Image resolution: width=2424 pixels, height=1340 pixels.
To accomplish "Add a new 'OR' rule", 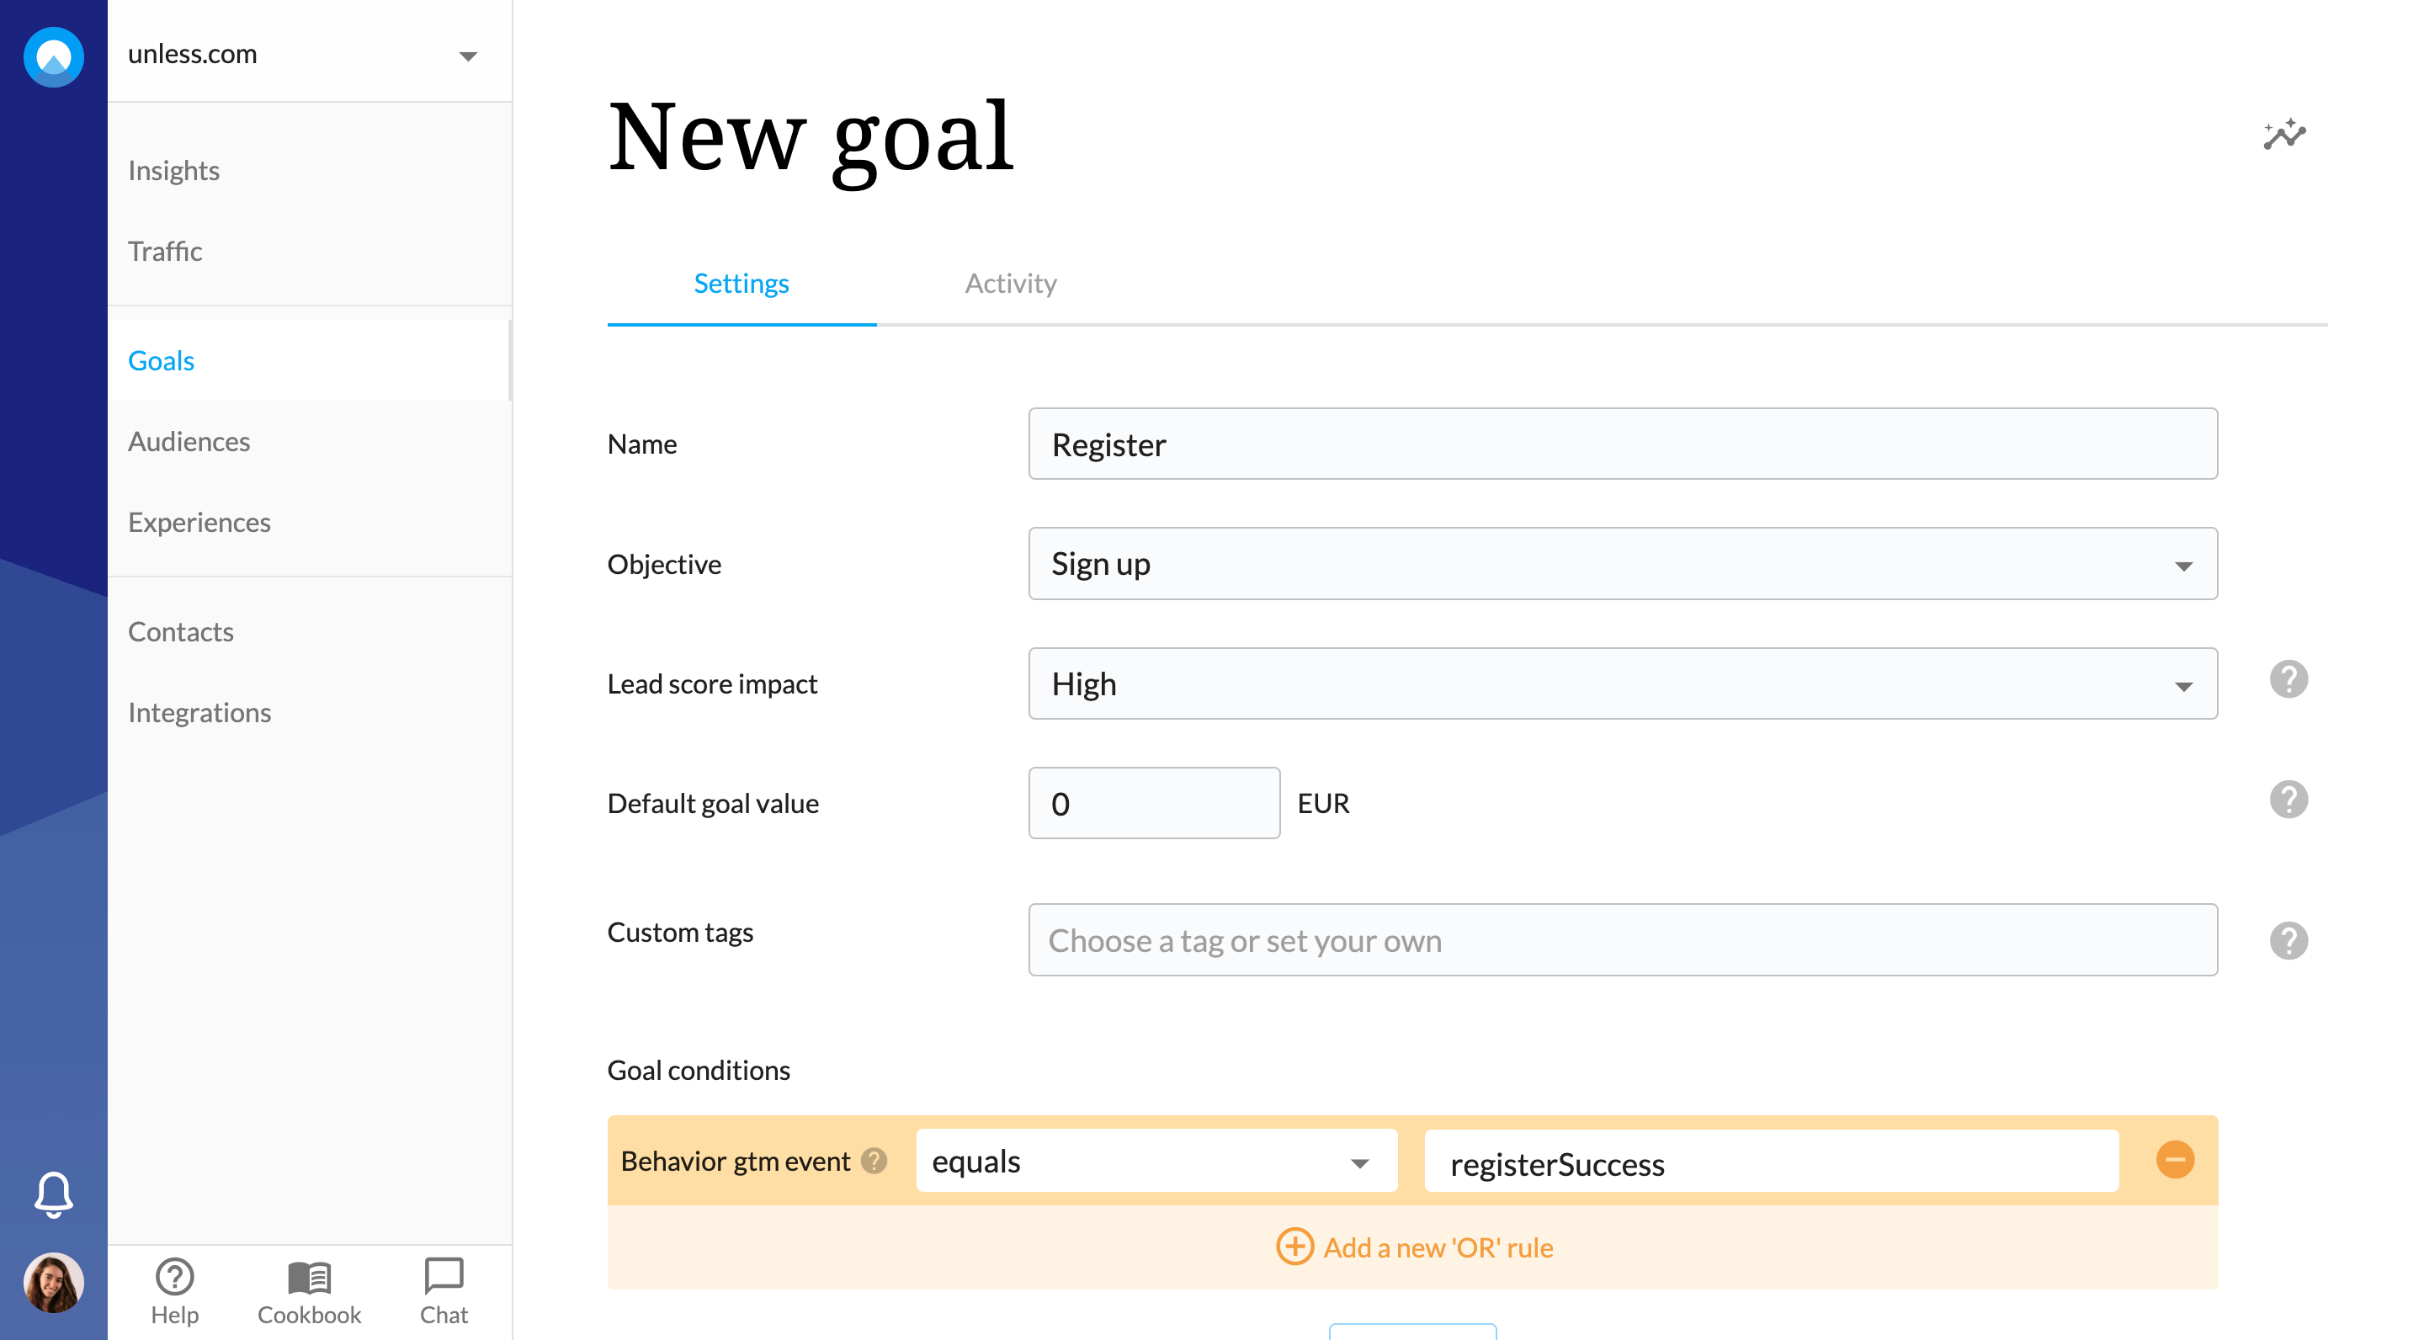I will coord(1414,1247).
